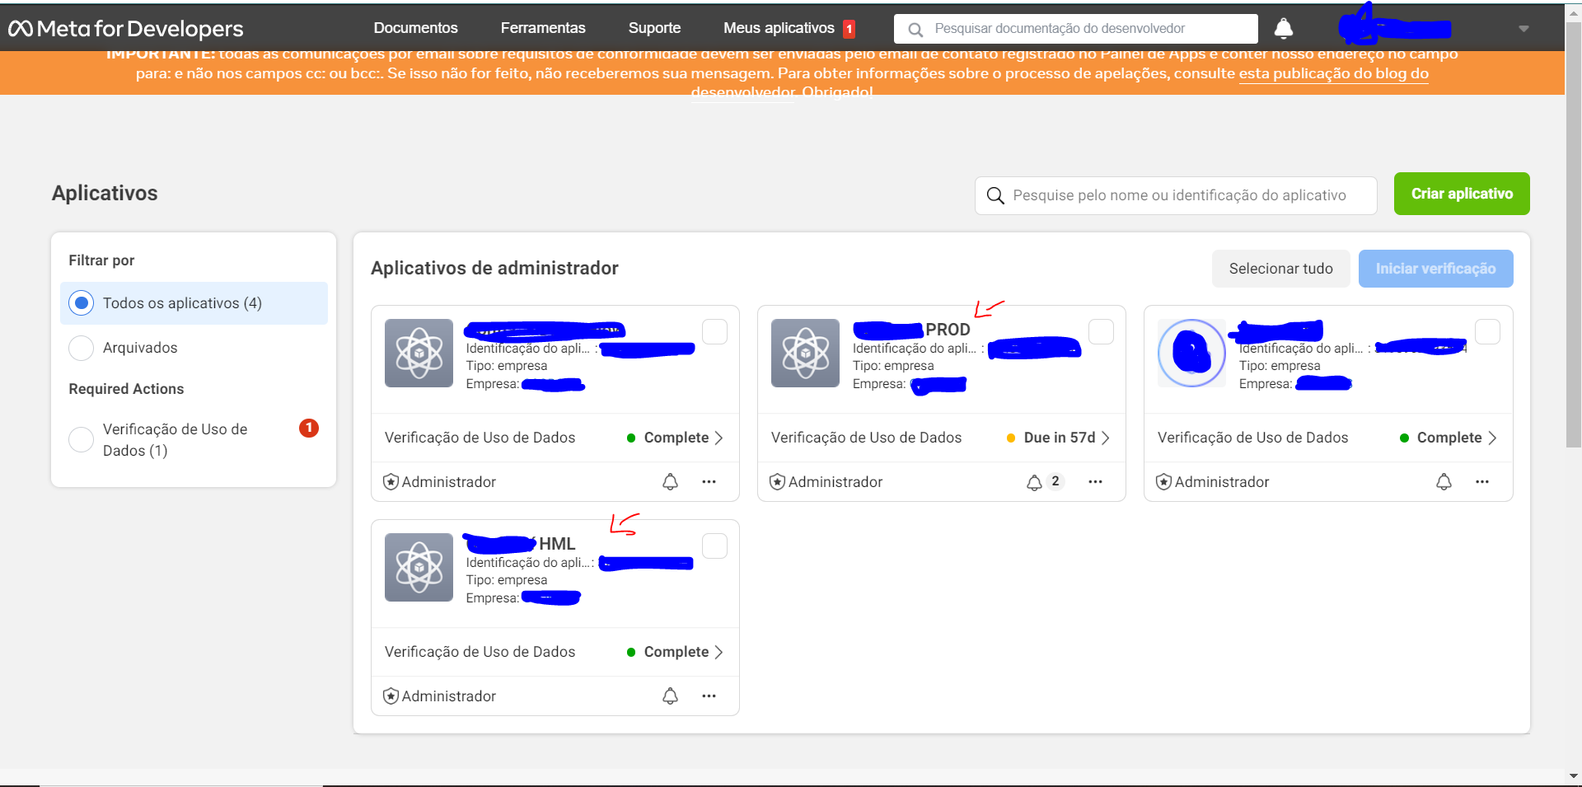Viewport: 1582px width, 787px height.
Task: Select the Verificação de Uso de Dados (1) filter
Action: [x=81, y=439]
